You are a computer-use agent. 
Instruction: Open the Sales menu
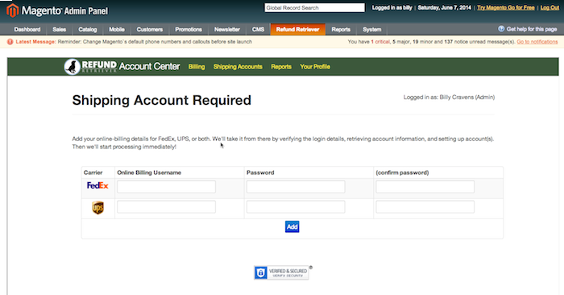click(x=59, y=30)
